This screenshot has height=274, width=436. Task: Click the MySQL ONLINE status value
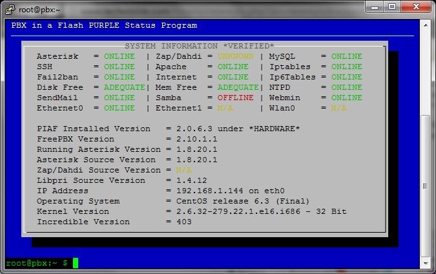346,56
